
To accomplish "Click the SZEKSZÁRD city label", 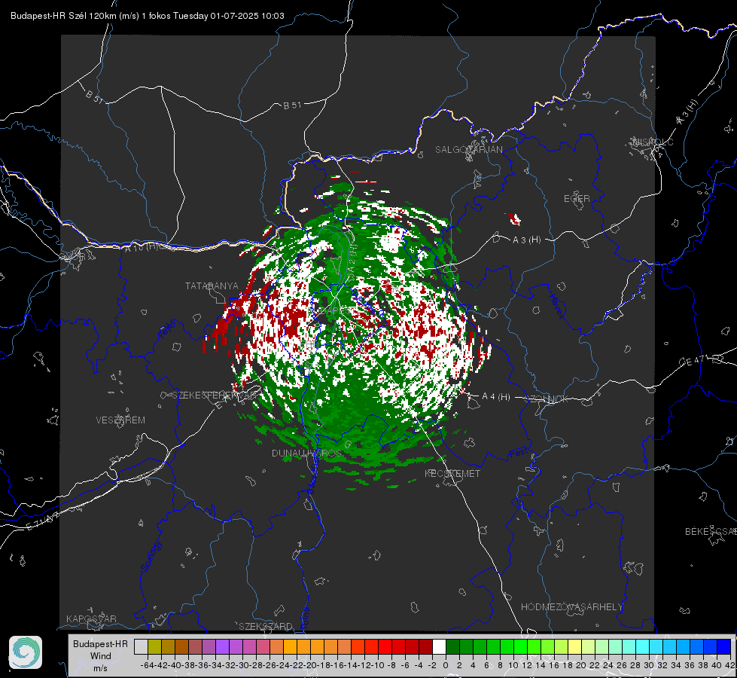I will (x=266, y=626).
